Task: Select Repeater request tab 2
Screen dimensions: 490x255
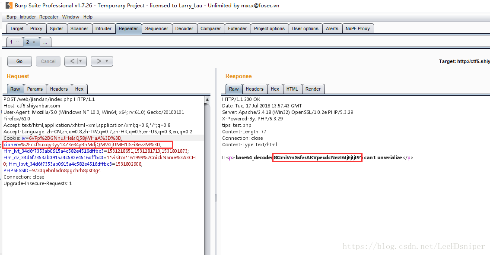Action: pyautogui.click(x=28, y=42)
